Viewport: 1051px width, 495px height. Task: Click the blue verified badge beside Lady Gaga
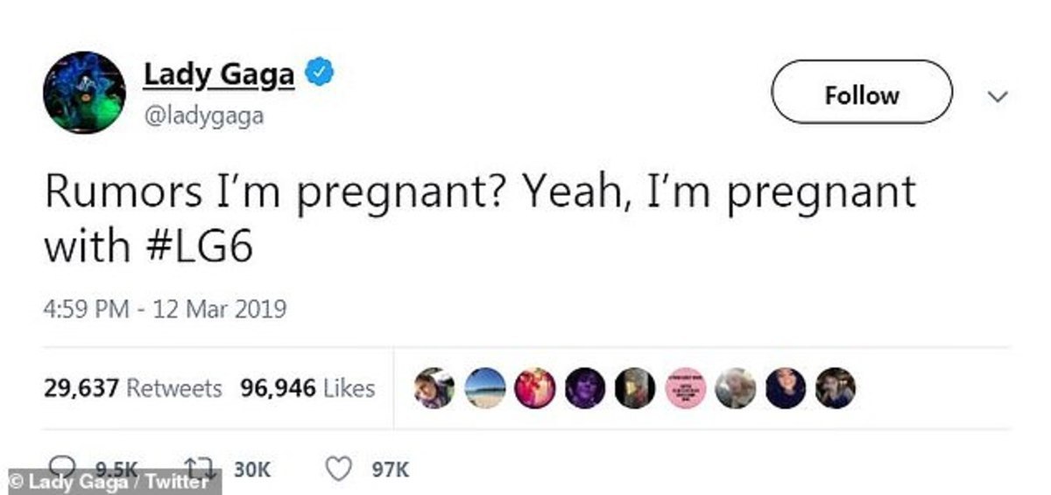tap(319, 75)
